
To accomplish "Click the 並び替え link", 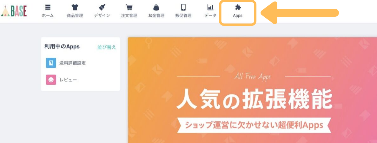I will (107, 47).
